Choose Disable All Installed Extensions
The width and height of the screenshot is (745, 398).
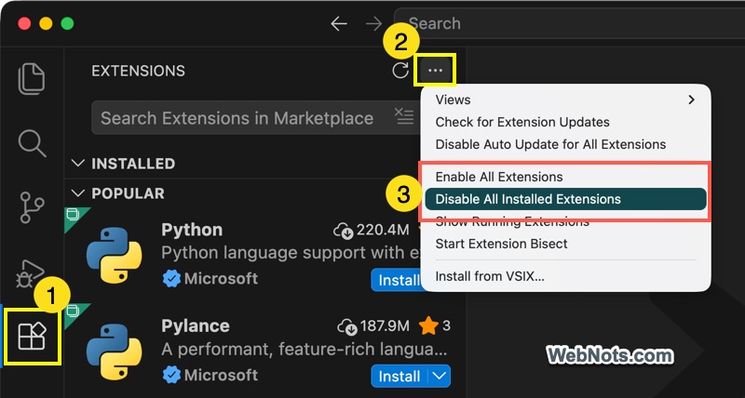coord(565,199)
